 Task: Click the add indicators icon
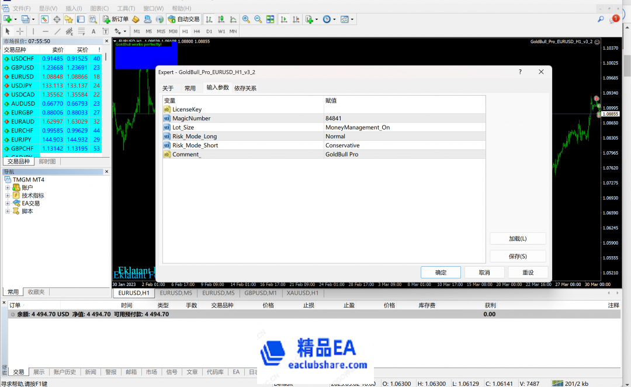pyautogui.click(x=309, y=19)
